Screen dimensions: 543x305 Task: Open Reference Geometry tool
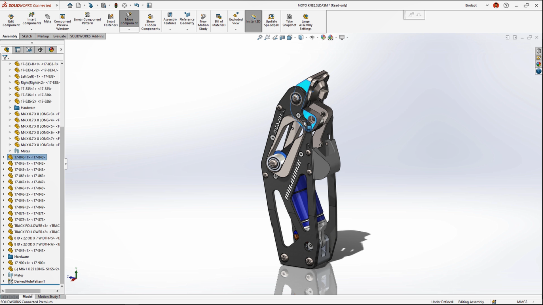(x=187, y=19)
